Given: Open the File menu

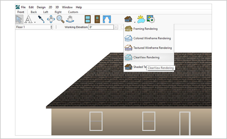Looking at the screenshot, I should 23,7.
